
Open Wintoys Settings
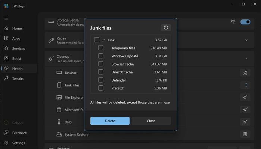point(19,143)
